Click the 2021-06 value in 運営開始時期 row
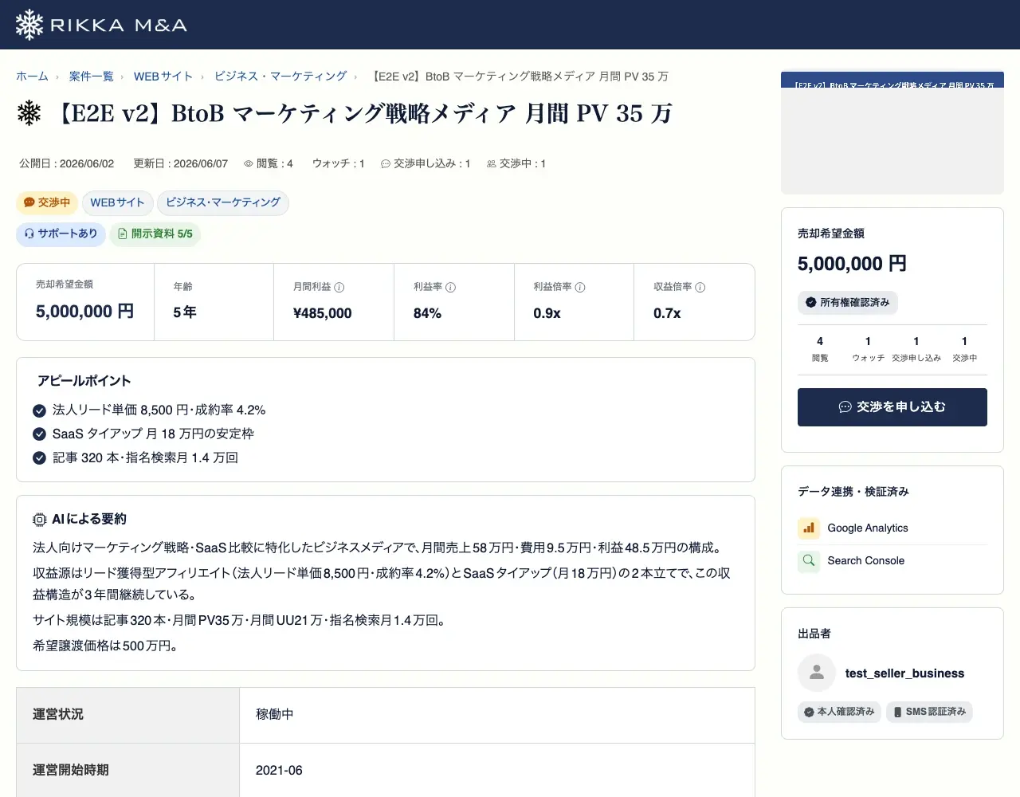Screen dimensions: 1020x797 click(x=279, y=770)
